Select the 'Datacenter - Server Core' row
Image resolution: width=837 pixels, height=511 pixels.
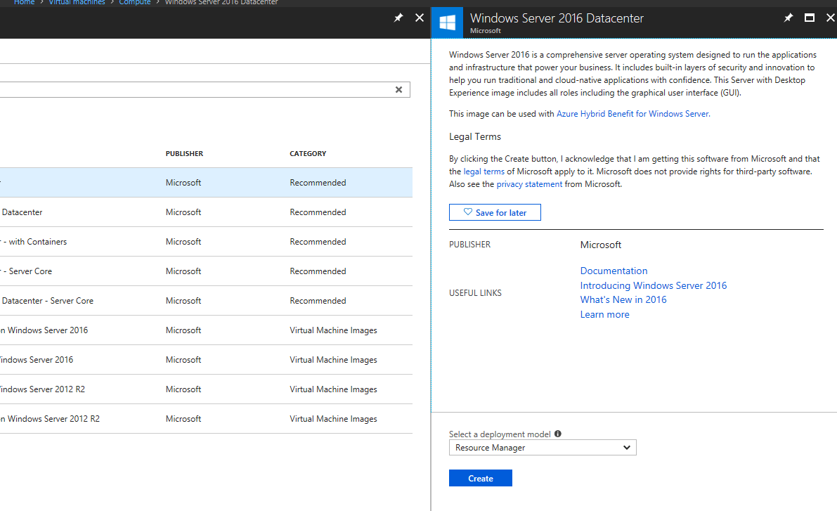coord(206,301)
